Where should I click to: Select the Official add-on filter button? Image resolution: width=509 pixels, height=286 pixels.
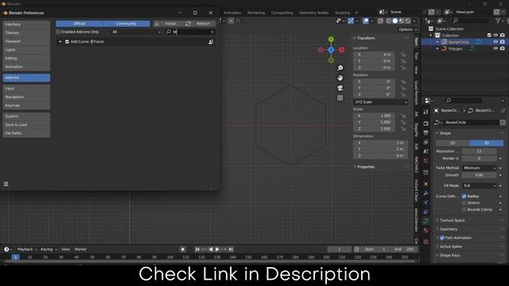[x=80, y=24]
